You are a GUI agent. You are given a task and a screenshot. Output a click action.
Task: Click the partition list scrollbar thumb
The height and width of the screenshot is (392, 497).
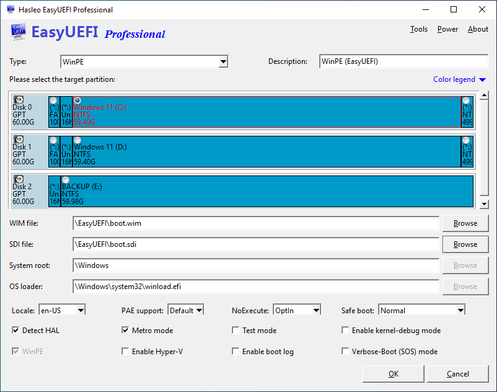[x=484, y=148]
